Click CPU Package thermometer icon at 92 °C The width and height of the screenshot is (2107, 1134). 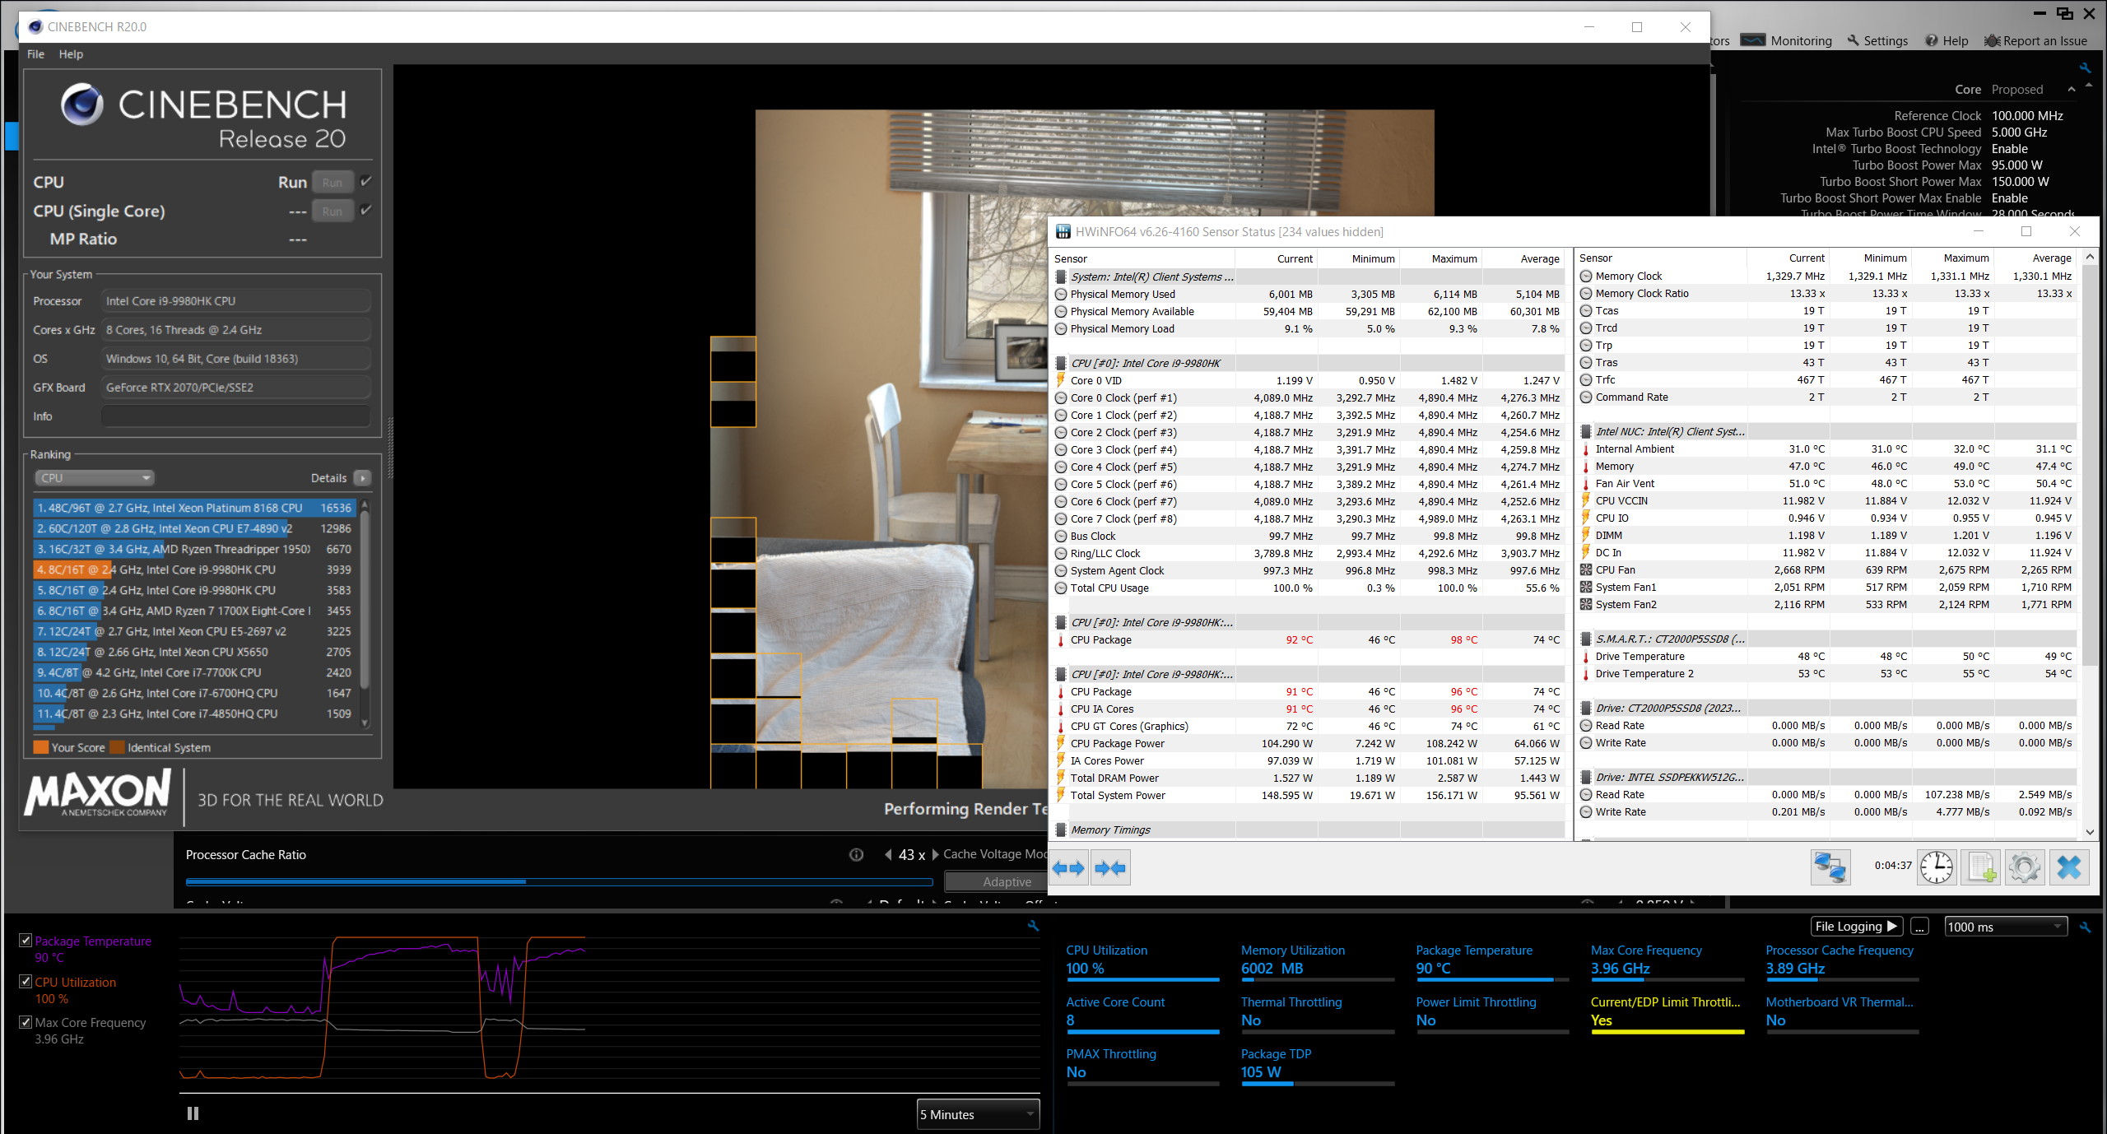pyautogui.click(x=1061, y=640)
